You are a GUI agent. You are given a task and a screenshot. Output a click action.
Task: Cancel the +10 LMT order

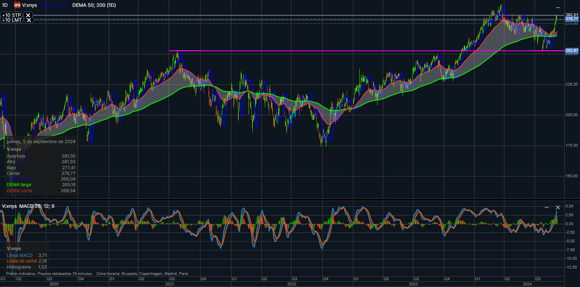tap(29, 20)
